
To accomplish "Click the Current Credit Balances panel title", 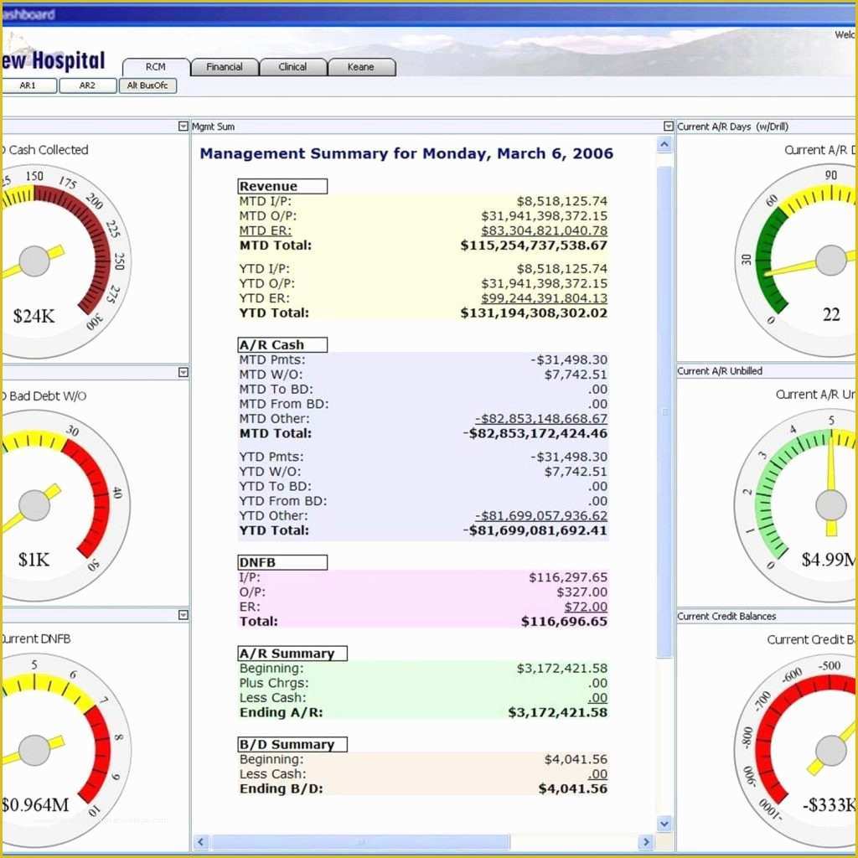I will coord(726,616).
